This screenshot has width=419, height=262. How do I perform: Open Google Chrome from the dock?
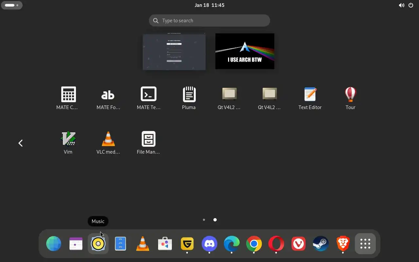pos(254,244)
